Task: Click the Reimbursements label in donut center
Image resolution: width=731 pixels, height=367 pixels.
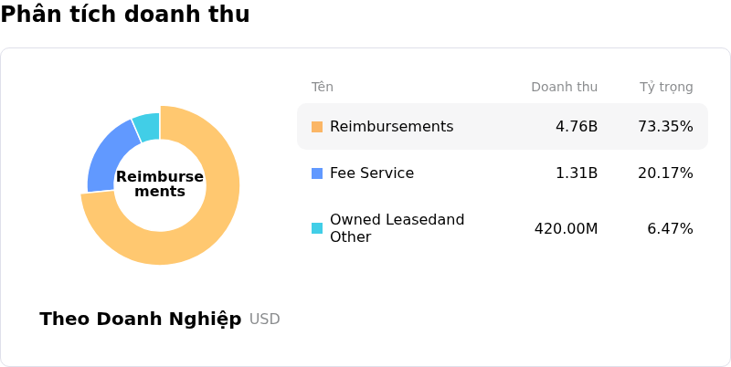Action: 160,183
